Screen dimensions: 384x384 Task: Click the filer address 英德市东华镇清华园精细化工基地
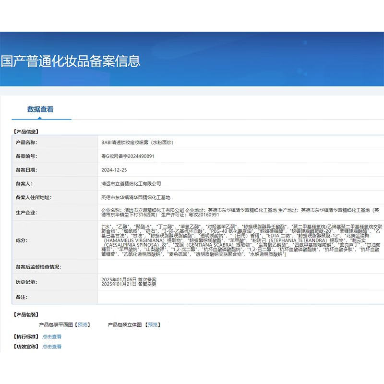[136, 197]
